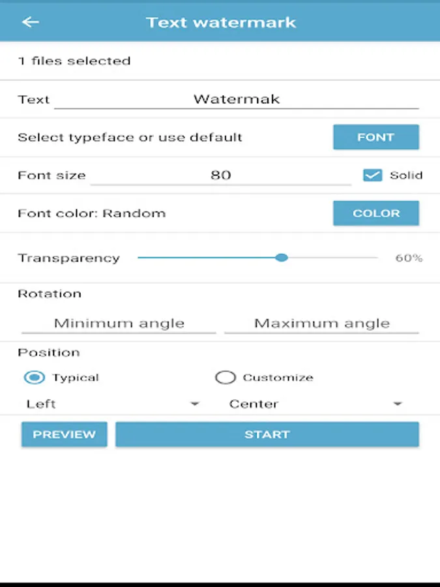The width and height of the screenshot is (440, 587).
Task: Click the PREVIEW button
Action: pyautogui.click(x=64, y=434)
